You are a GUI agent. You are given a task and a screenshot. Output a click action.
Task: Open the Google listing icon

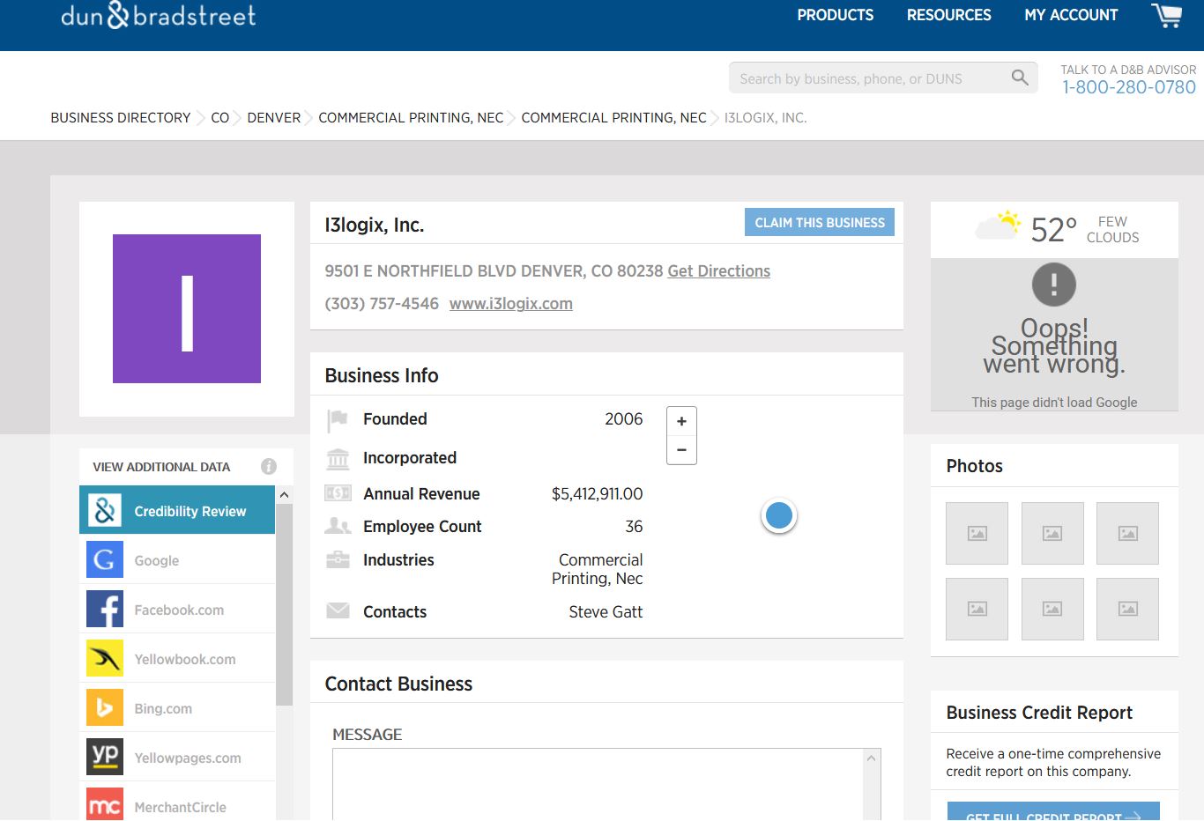[x=105, y=559]
